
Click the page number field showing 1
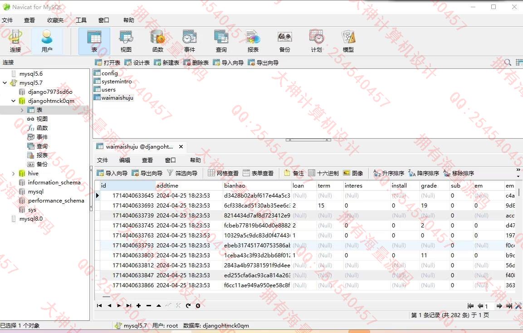pyautogui.click(x=489, y=306)
